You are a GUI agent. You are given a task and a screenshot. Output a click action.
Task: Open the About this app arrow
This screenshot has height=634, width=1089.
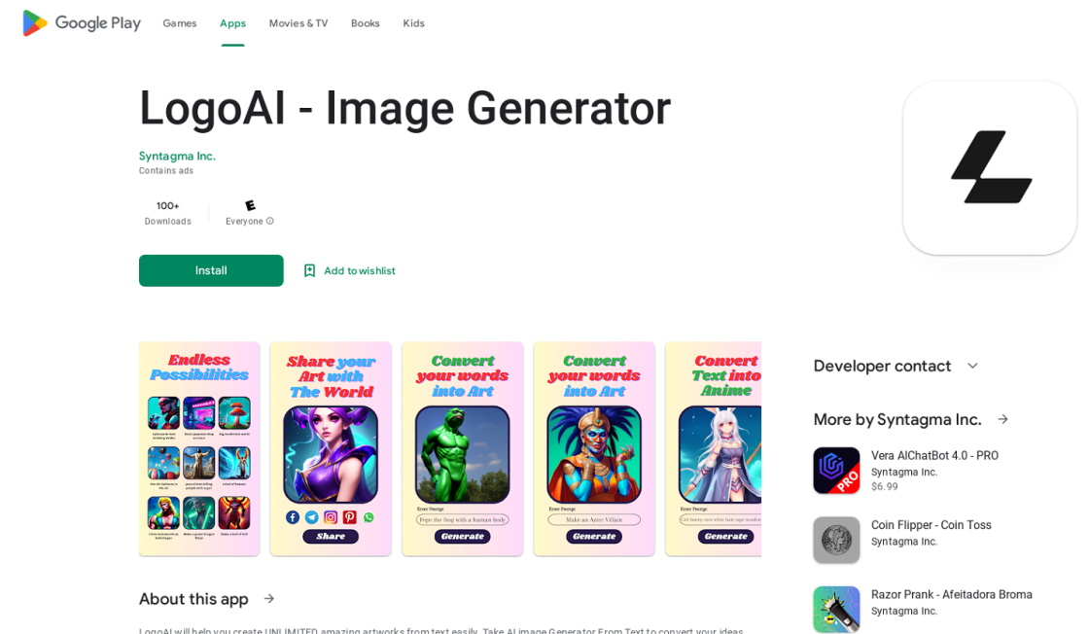pos(269,599)
